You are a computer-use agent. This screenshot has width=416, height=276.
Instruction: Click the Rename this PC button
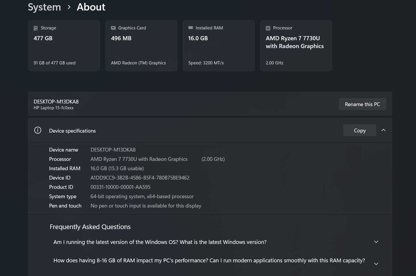coord(362,104)
